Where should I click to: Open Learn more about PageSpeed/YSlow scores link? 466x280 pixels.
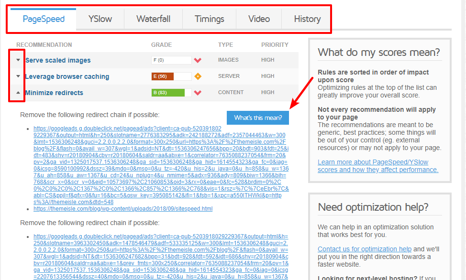pos(373,166)
